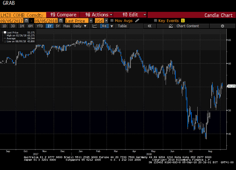
Task: Click the GRAB header text
Action: (x=9, y=3)
